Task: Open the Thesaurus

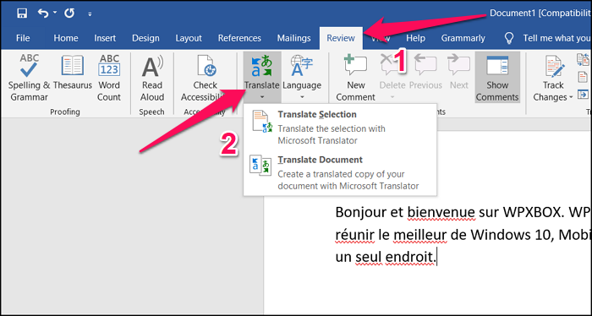Action: click(x=73, y=73)
